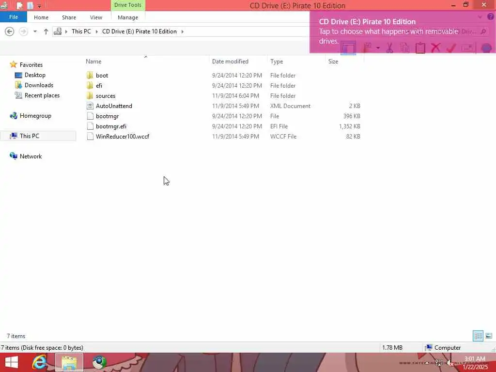Click the red X Delete toolbar icon
496x372 pixels.
pyautogui.click(x=435, y=48)
